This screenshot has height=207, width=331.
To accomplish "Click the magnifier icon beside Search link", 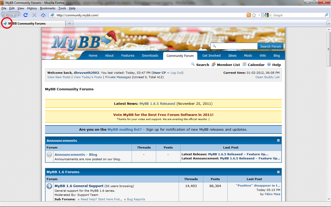I will click(x=193, y=64).
